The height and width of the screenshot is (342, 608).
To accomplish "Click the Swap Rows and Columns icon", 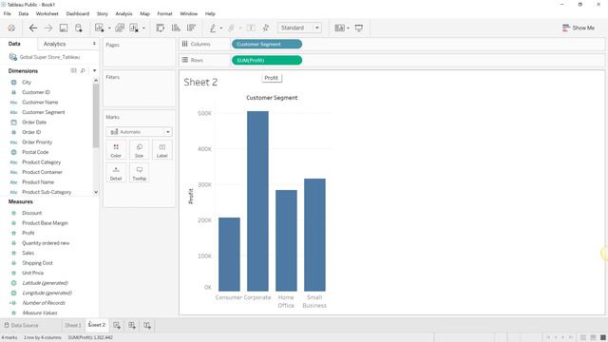I will pyautogui.click(x=161, y=28).
